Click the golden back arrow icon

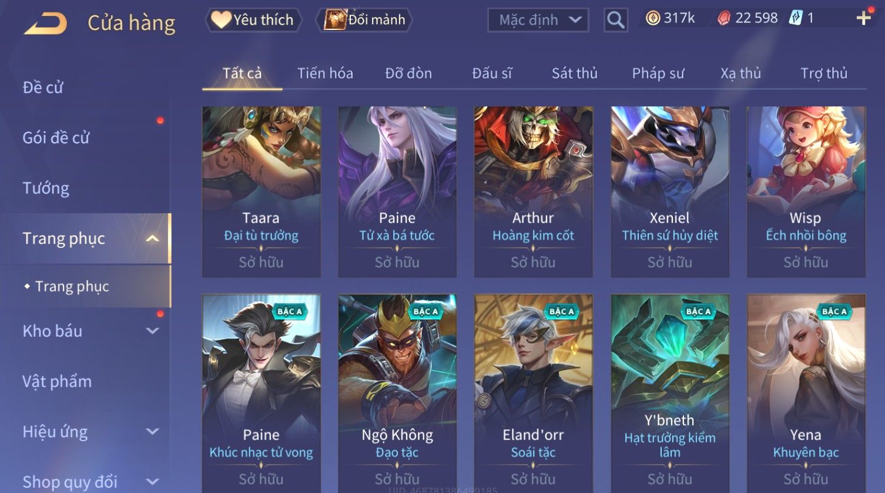(x=45, y=24)
